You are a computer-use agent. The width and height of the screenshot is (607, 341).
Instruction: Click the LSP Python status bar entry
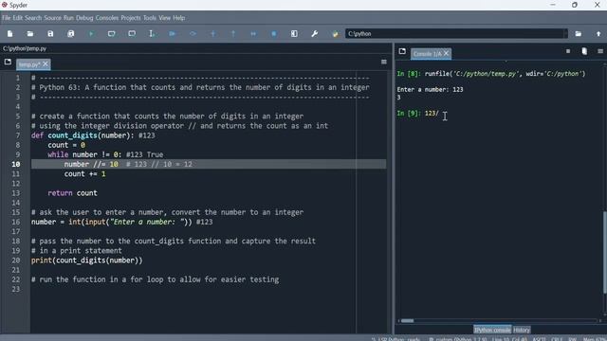point(395,339)
